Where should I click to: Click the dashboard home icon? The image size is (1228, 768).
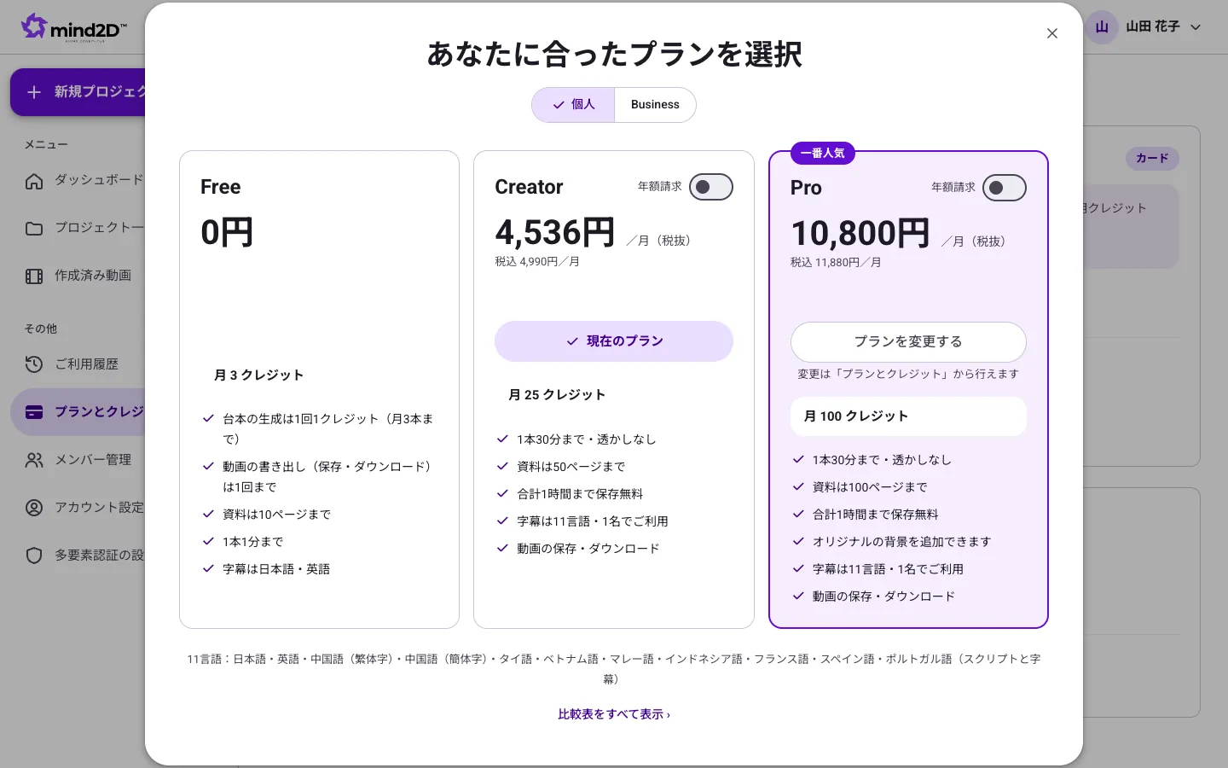[x=34, y=181]
